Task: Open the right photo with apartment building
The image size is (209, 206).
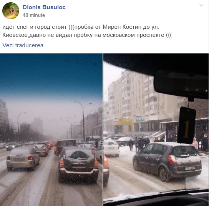Action: (x=156, y=130)
